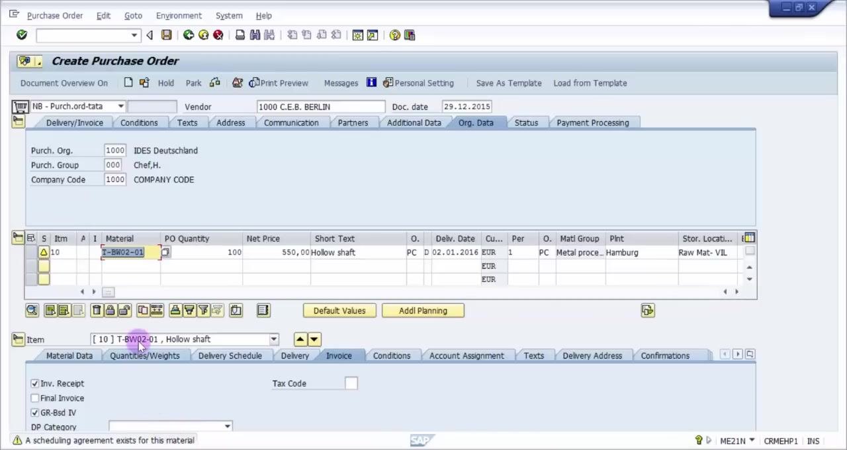Click the green checkmark Enter icon
This screenshot has height=450, width=847.
point(22,35)
